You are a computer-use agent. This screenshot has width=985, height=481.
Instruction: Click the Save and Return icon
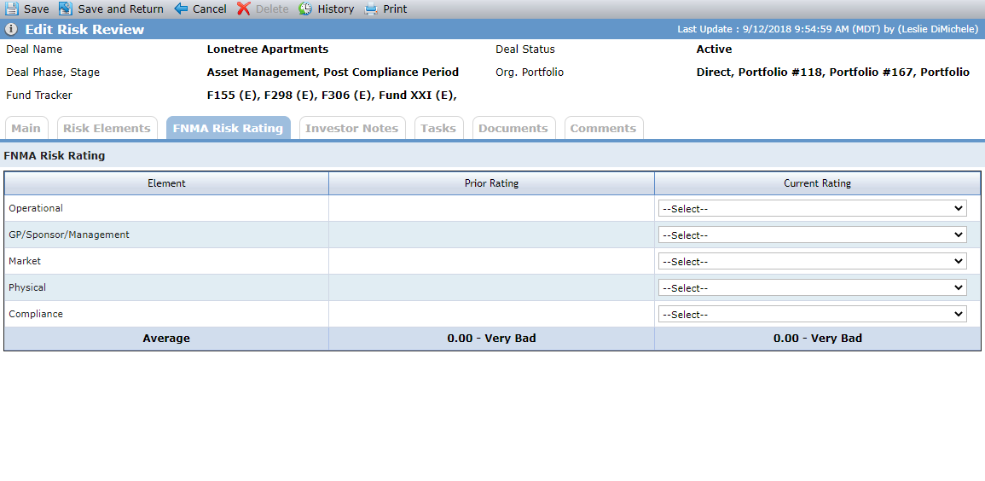(x=66, y=9)
